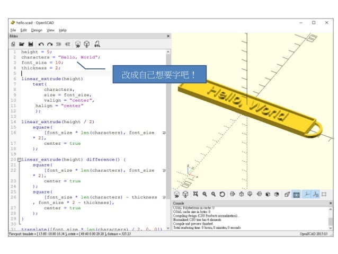Click "difference()" on line 20
The image size is (338, 254).
[x=103, y=160]
